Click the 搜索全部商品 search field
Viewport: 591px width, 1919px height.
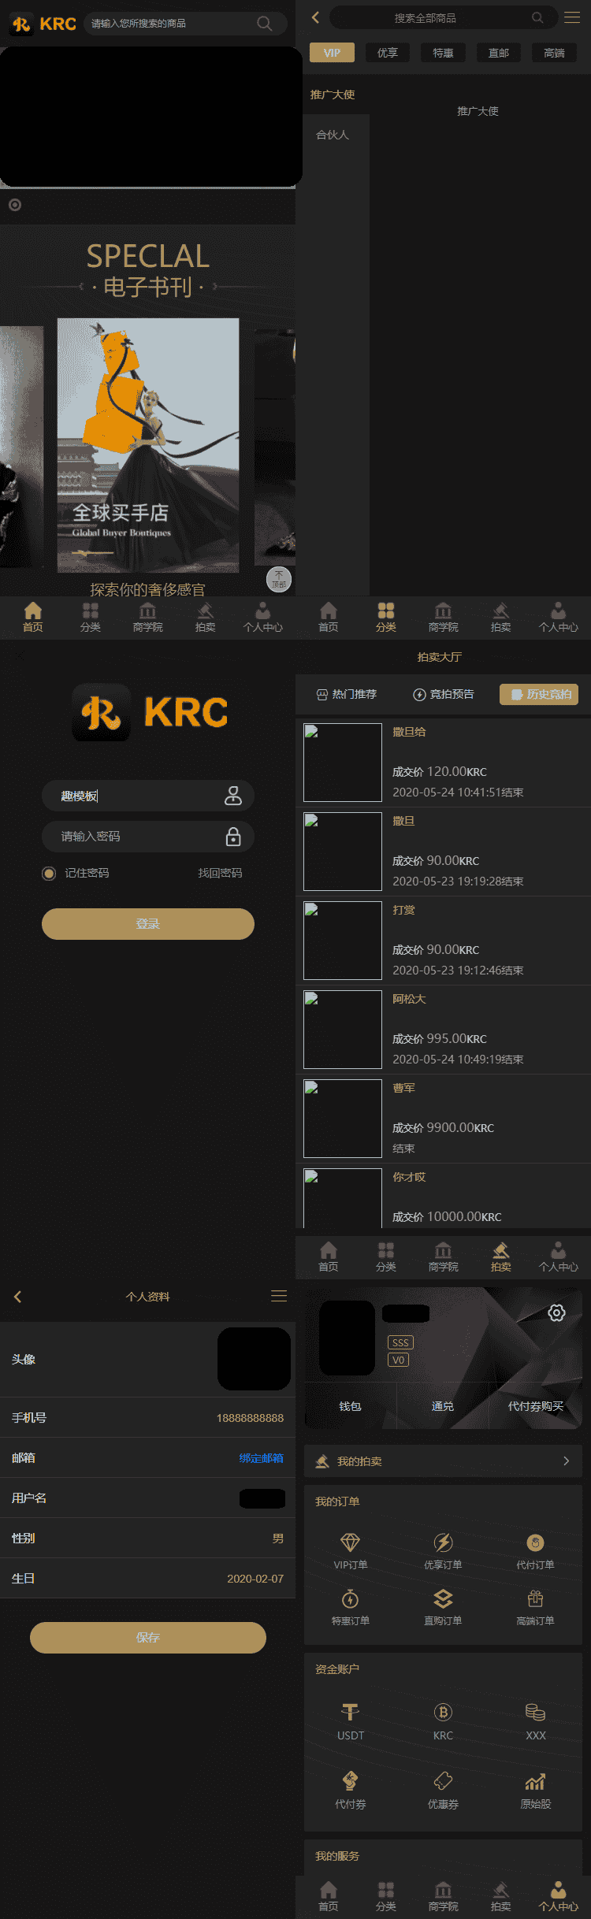(444, 17)
